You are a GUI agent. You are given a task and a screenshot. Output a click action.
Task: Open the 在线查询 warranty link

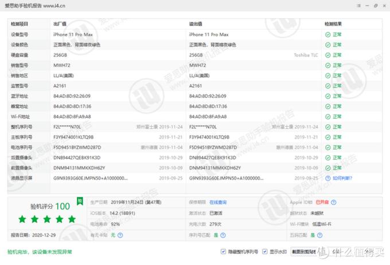click(218, 202)
